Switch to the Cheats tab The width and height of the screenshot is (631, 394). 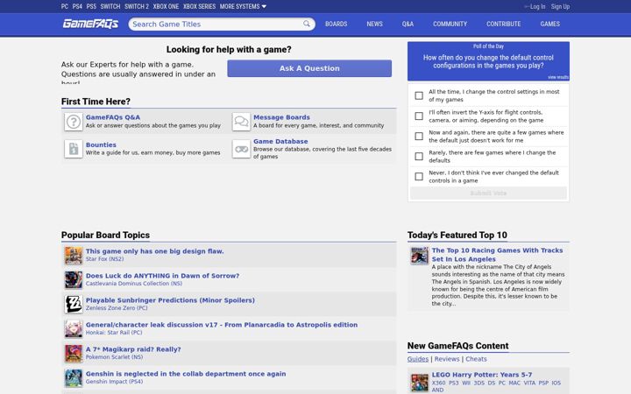476,359
